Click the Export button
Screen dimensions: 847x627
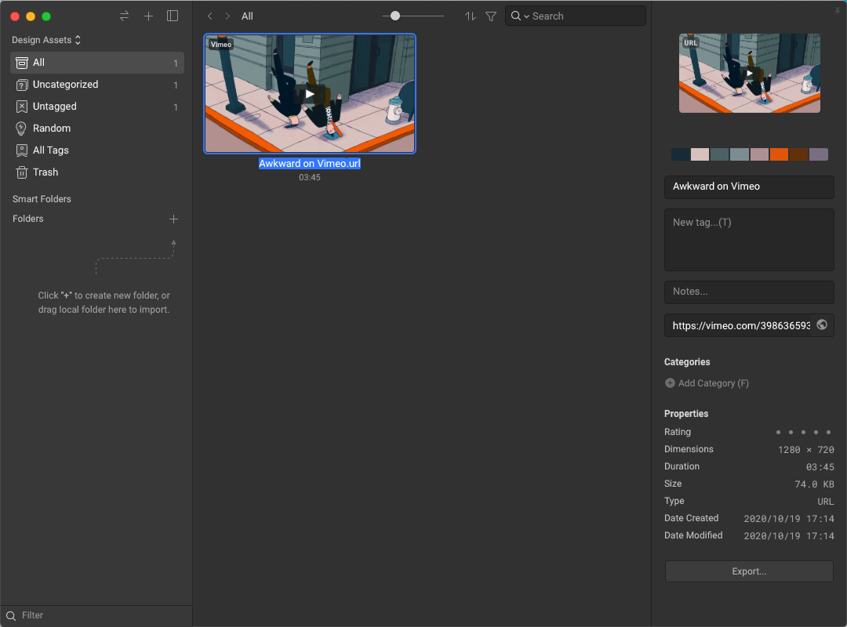pos(749,571)
